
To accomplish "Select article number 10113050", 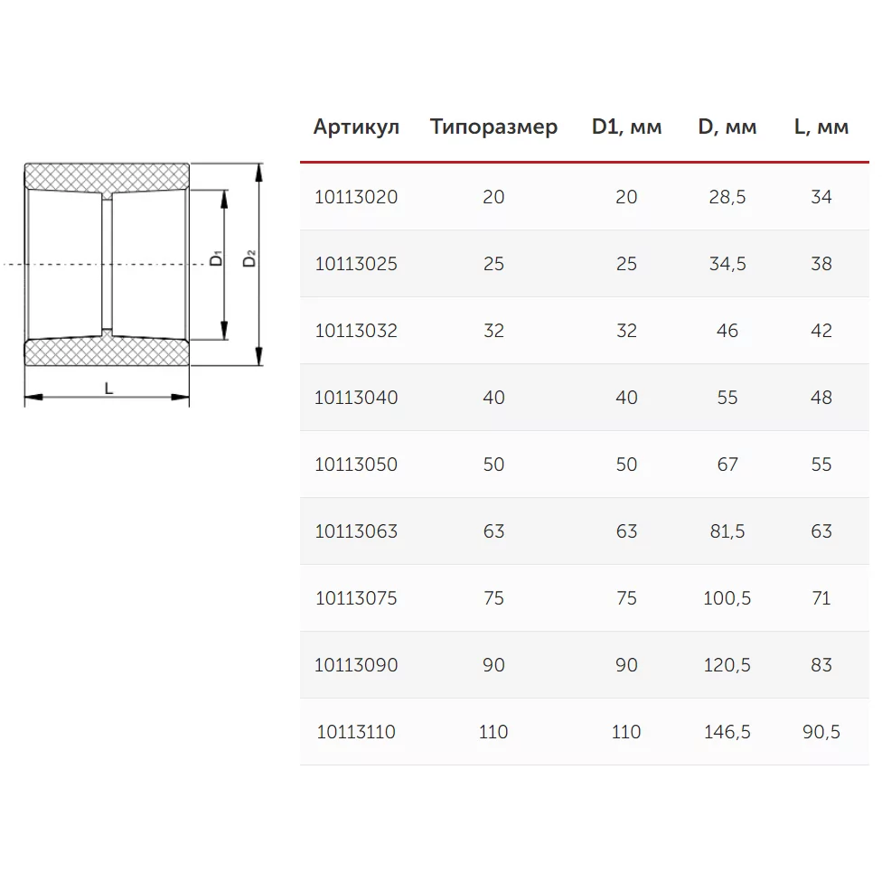I will [356, 464].
